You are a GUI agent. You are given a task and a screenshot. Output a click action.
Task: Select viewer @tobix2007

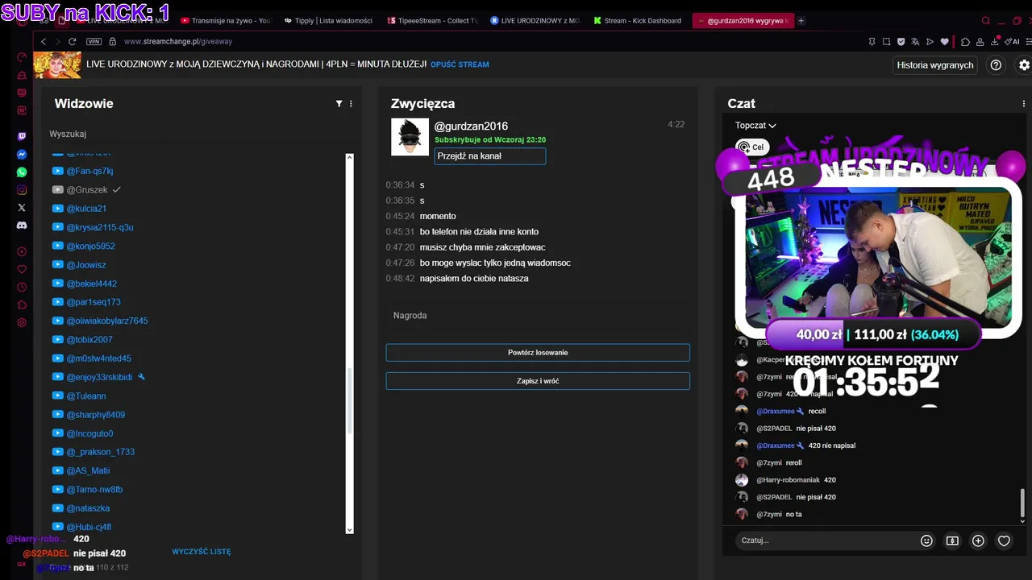tap(82, 340)
